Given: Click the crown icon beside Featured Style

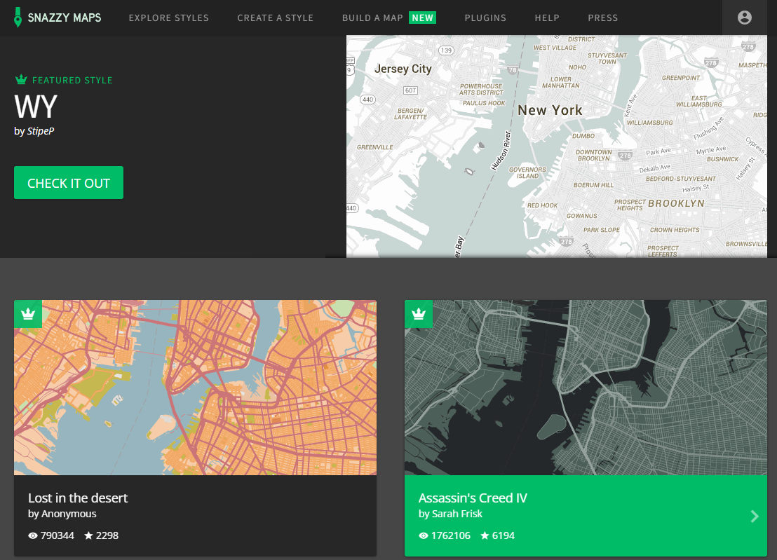Looking at the screenshot, I should coord(21,79).
